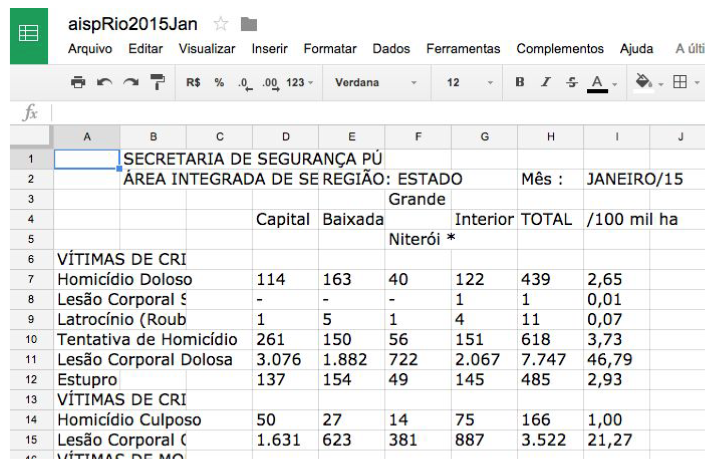The height and width of the screenshot is (466, 715).
Task: Open the Ferramentas menu
Action: tap(462, 49)
